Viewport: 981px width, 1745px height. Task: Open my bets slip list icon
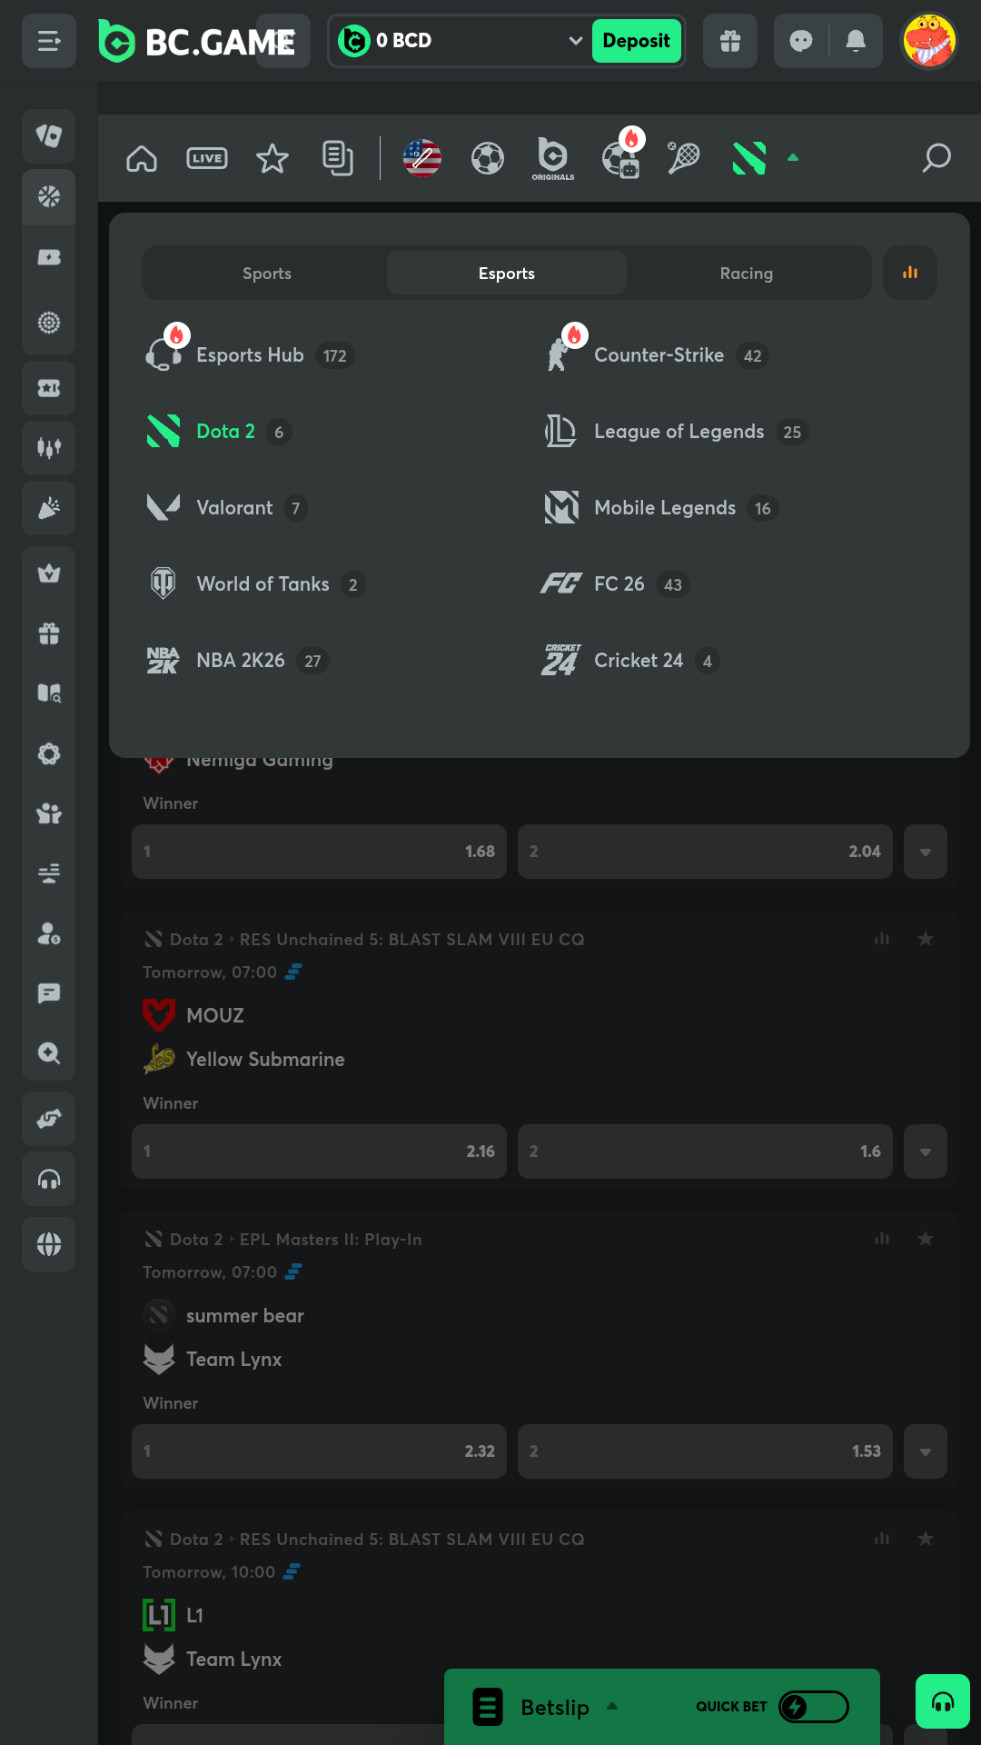(338, 158)
